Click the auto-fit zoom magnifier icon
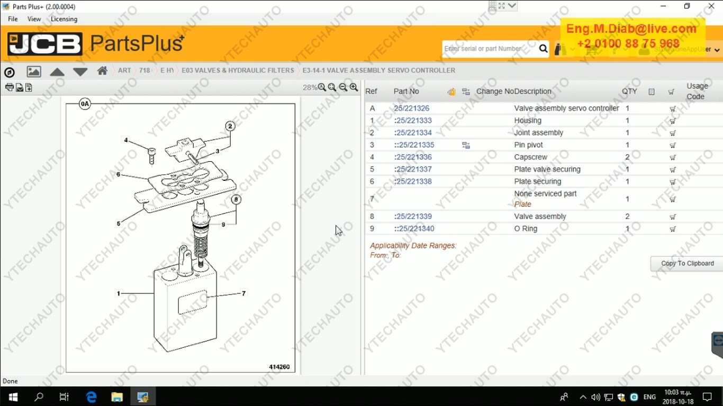This screenshot has width=723, height=406. 322,87
